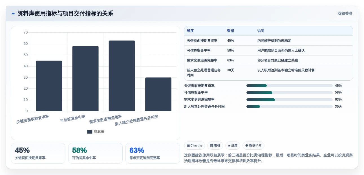Click the 58% value in the table
This screenshot has width=364, height=175.
(231, 50)
